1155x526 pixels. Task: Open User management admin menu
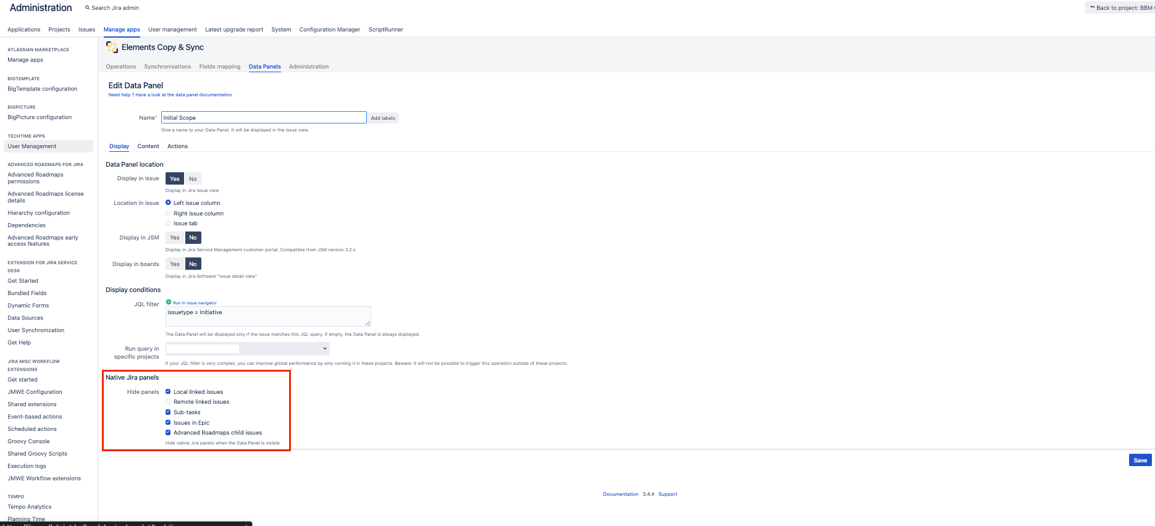(x=172, y=30)
